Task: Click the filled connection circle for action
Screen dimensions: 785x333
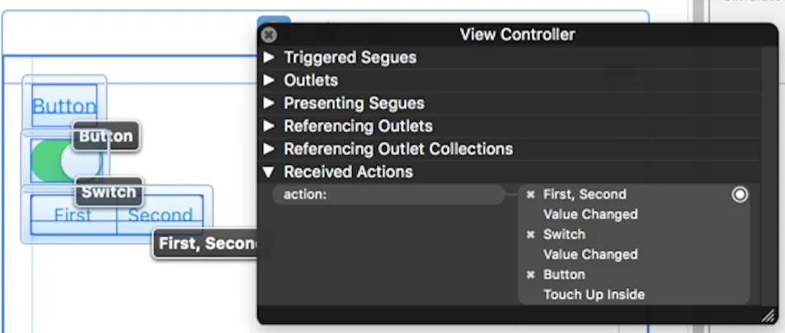Action: 740,195
